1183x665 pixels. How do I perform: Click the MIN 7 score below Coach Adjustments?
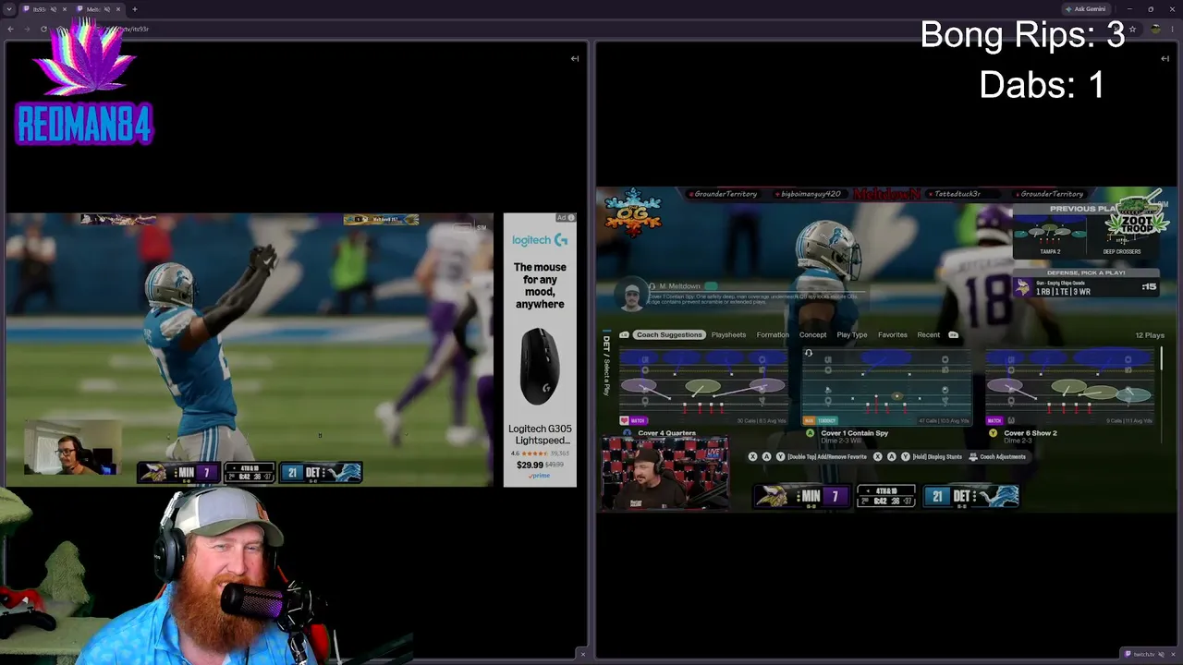click(x=799, y=497)
